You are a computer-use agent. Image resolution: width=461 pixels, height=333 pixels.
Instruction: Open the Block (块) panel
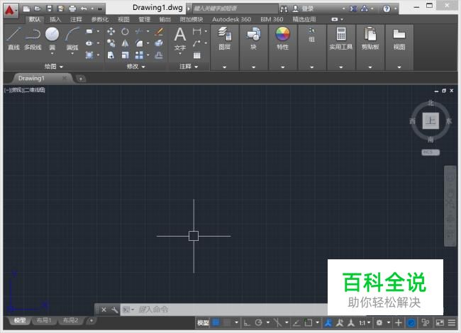point(253,38)
